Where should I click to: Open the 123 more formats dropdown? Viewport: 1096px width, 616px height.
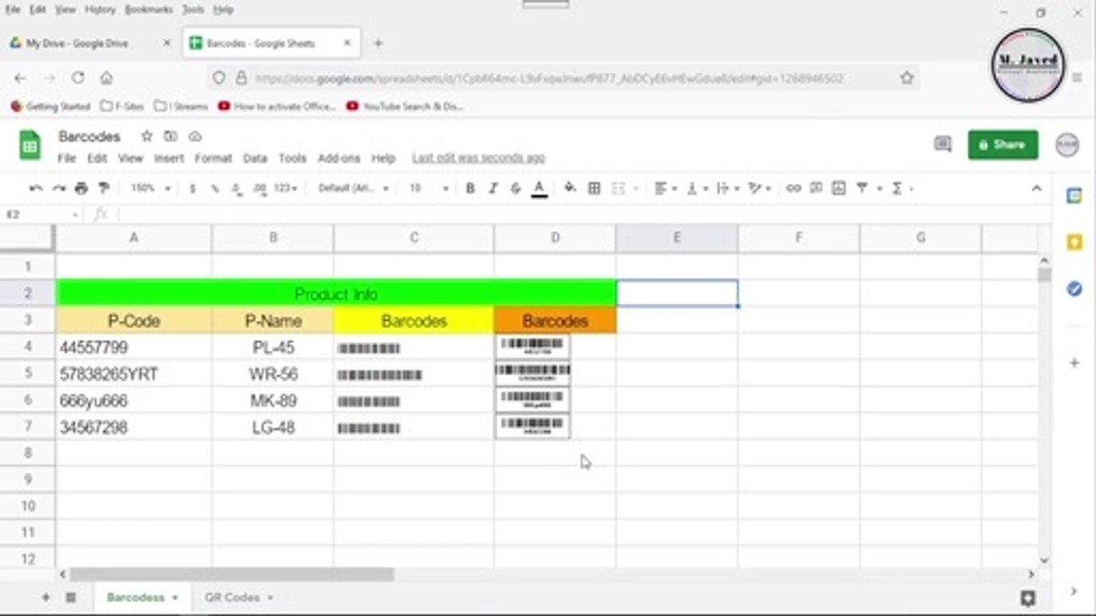click(286, 188)
